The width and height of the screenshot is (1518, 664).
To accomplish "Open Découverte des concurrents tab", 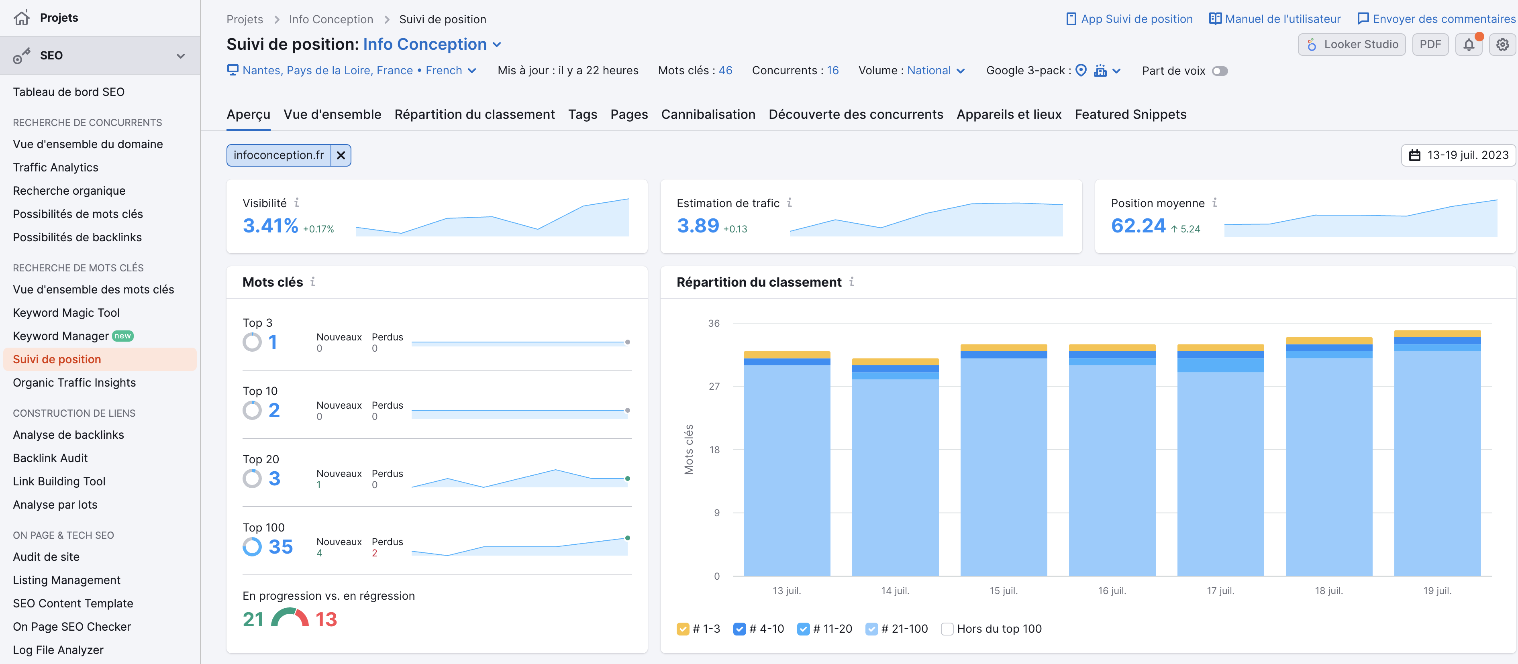I will pos(856,114).
